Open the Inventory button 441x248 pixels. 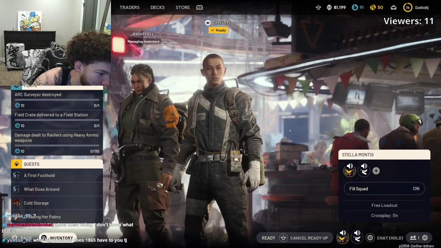[x=57, y=238]
